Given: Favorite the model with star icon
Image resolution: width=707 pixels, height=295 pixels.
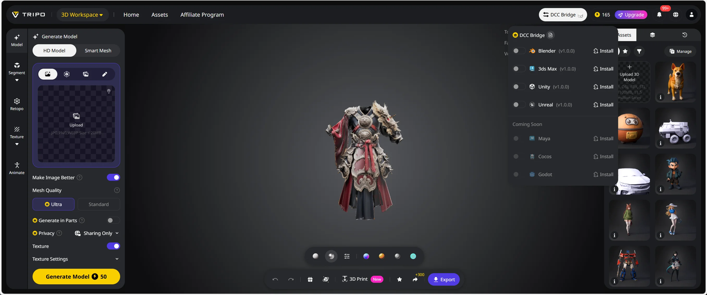Looking at the screenshot, I should [399, 279].
